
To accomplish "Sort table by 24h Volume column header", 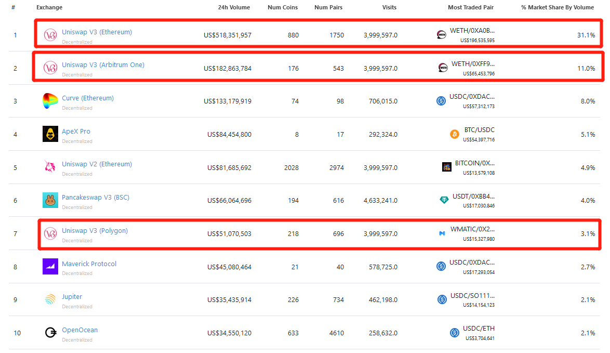I will 234,7.
